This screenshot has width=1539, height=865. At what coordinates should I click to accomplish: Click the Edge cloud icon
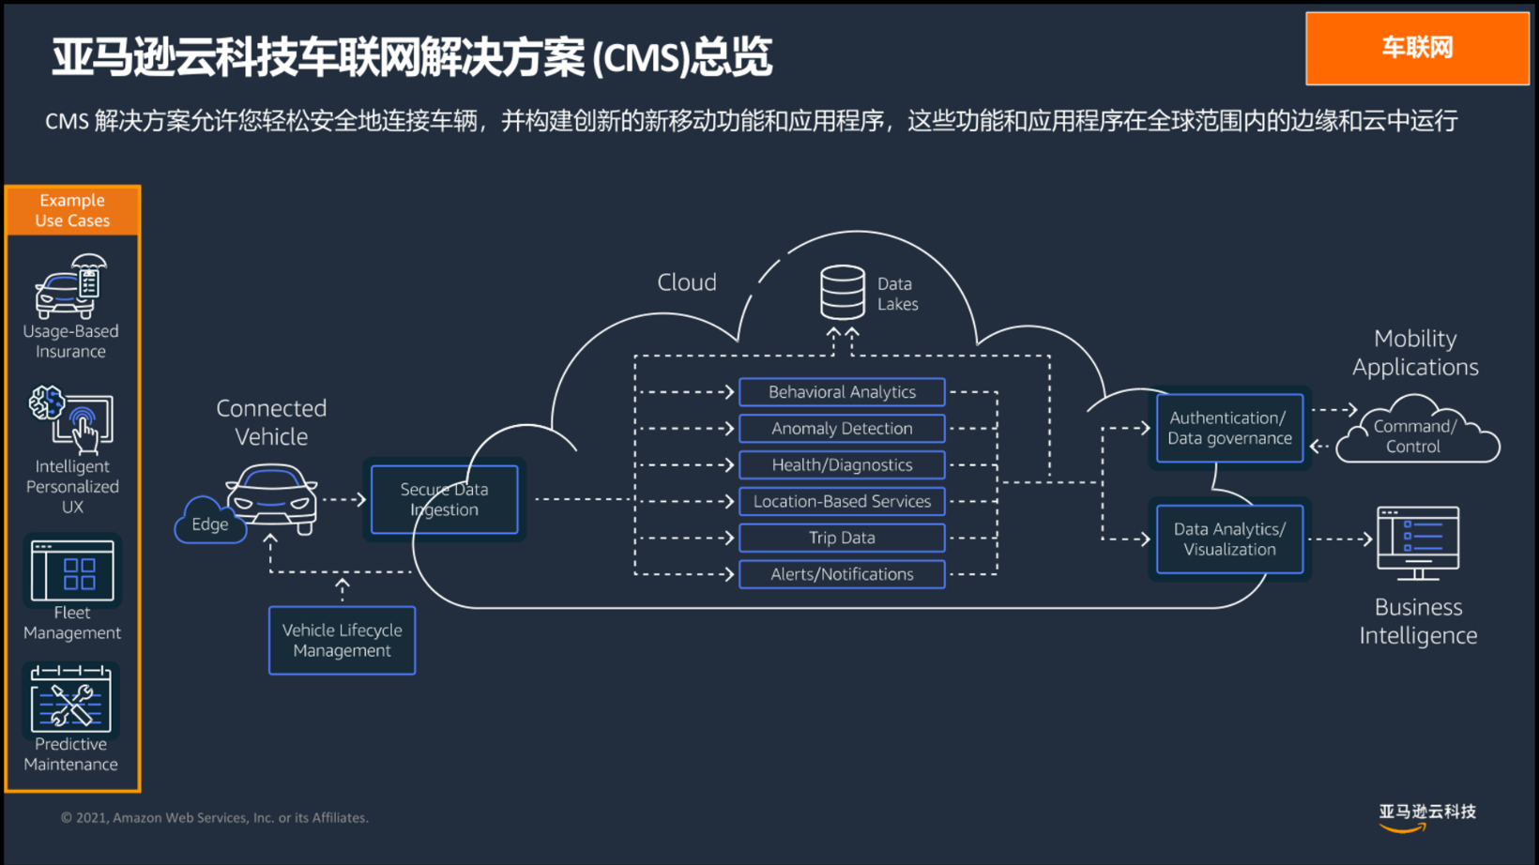209,522
